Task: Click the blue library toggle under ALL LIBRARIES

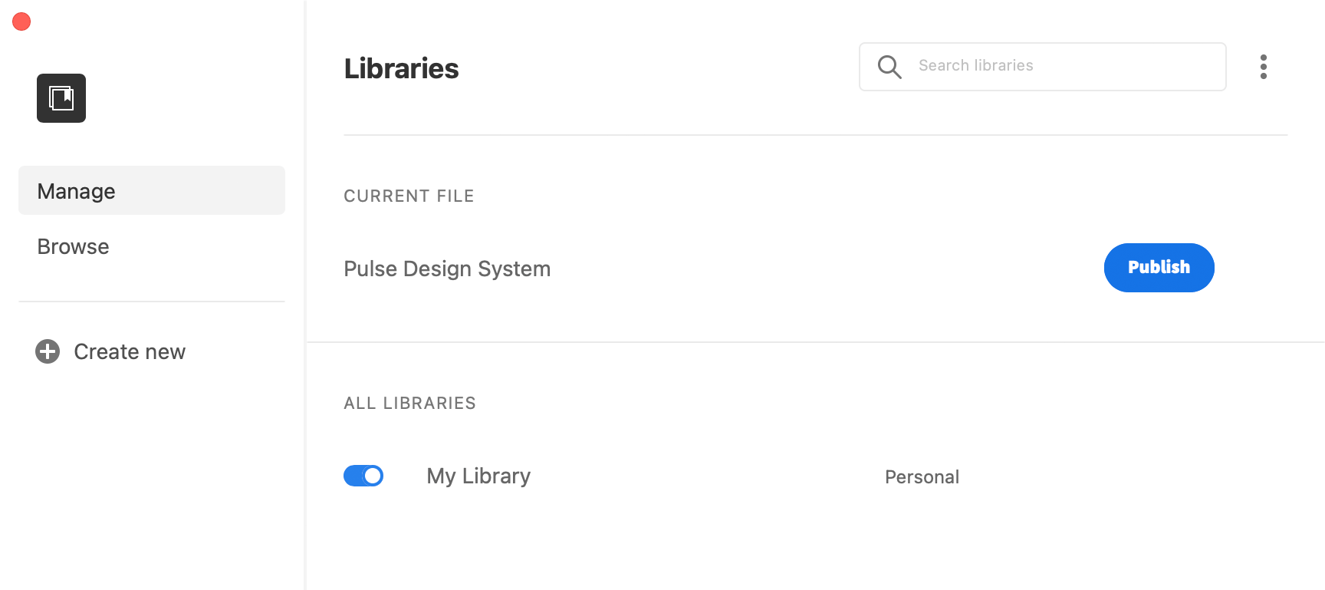Action: 363,476
